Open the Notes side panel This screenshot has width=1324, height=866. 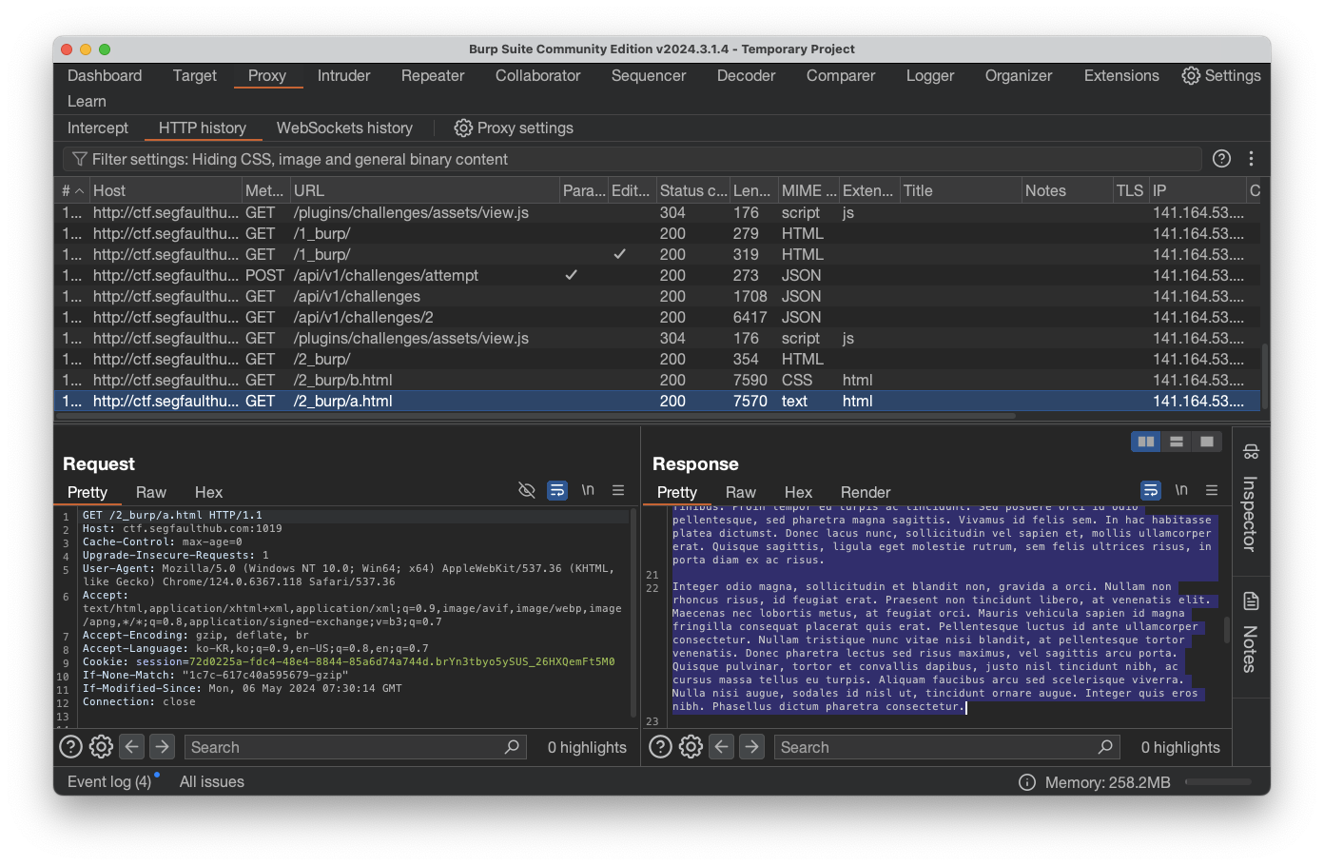[x=1251, y=633]
